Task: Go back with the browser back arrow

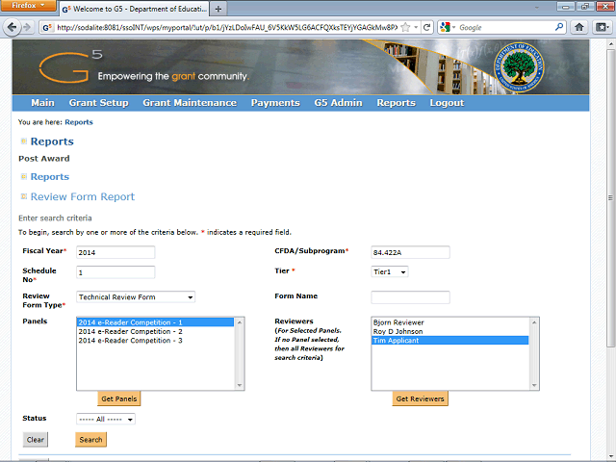Action: pos(12,28)
